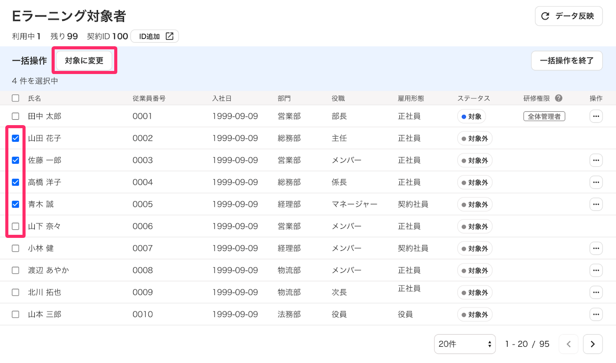Click the ステータス column header
Screen dimensions: 616x363
click(474, 98)
